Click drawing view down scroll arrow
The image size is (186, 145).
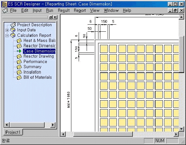tap(181, 129)
